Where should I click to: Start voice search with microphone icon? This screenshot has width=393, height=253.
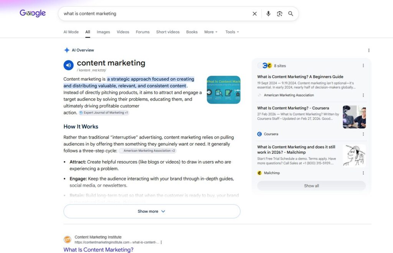point(268,14)
